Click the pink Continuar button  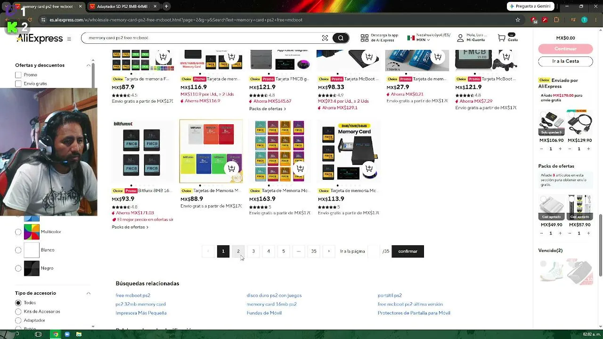tap(565, 49)
